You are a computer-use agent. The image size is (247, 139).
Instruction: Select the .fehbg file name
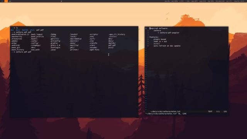[53, 34]
